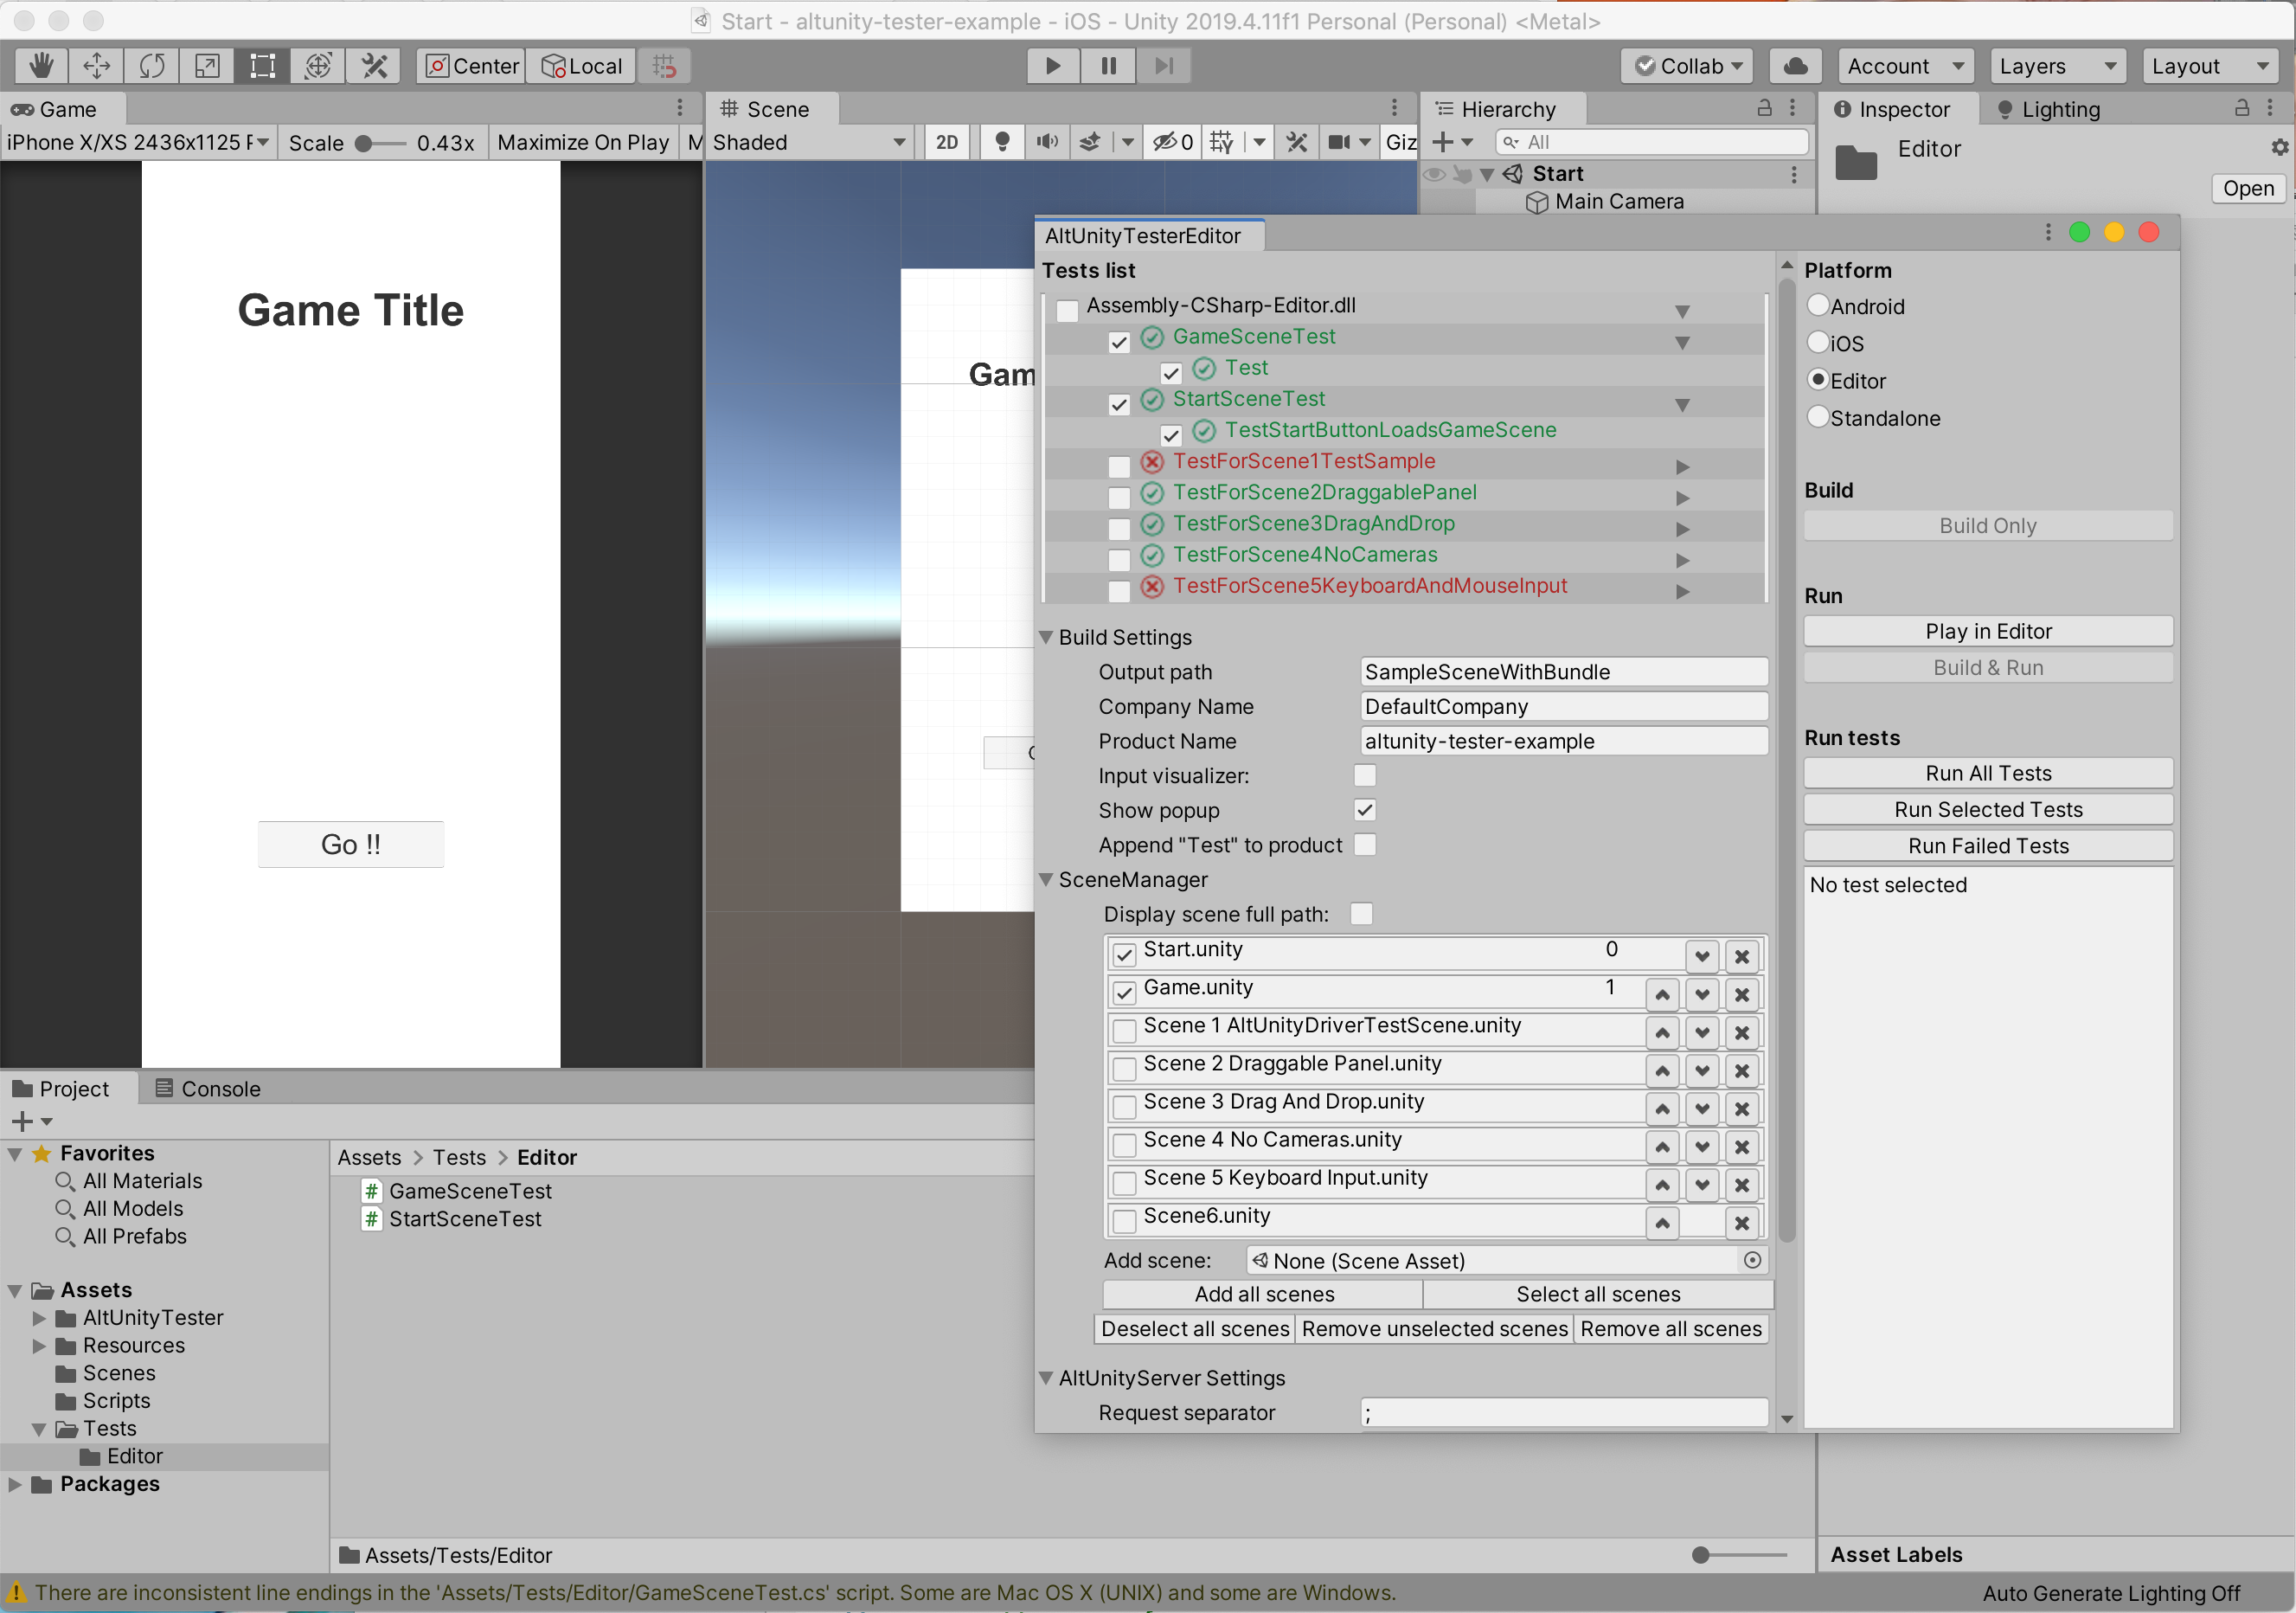Select the Hand tool in toolbar
2296x1613 pixels.
click(41, 66)
